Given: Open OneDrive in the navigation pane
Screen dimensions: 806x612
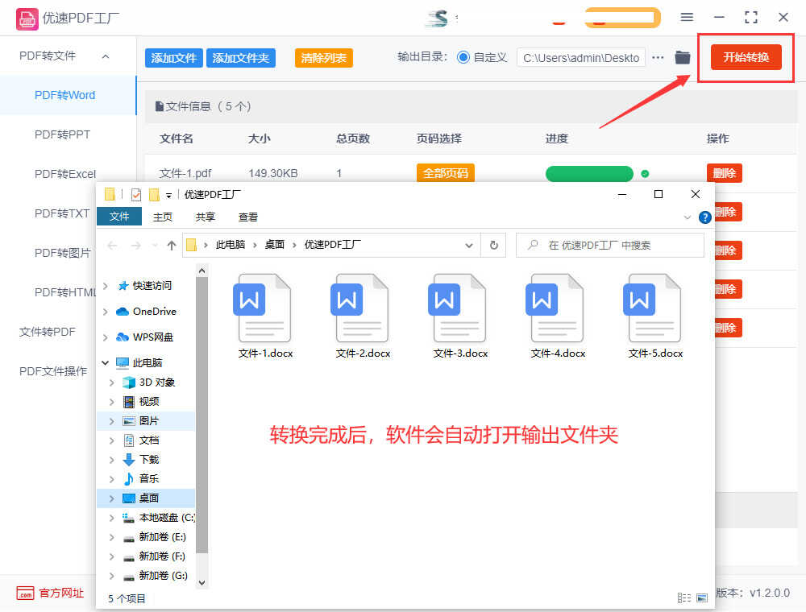Looking at the screenshot, I should point(154,311).
